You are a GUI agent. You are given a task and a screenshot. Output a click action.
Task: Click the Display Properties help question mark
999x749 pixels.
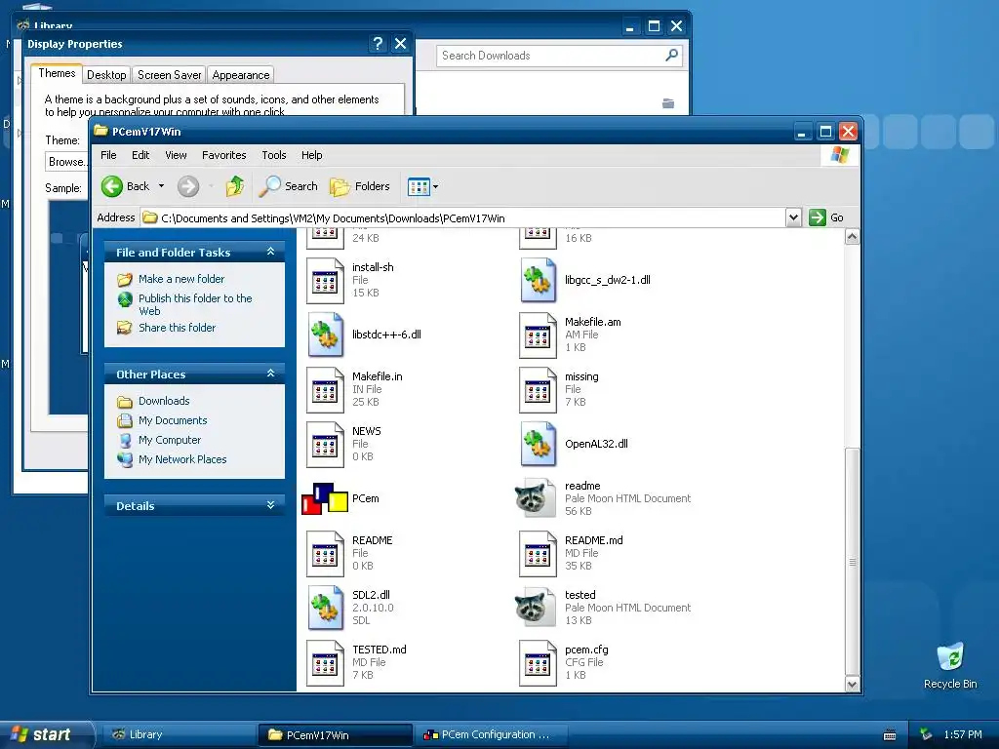(x=378, y=43)
